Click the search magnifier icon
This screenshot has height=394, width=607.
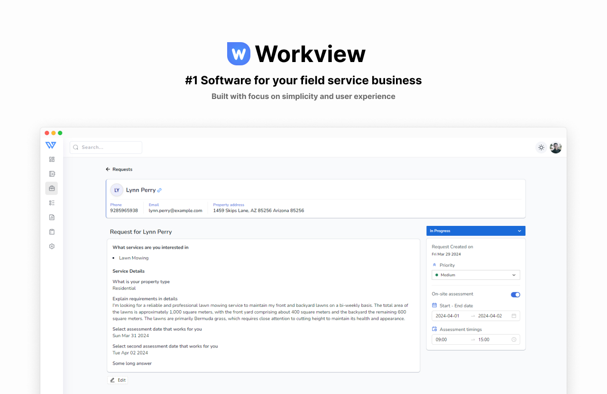click(x=76, y=147)
